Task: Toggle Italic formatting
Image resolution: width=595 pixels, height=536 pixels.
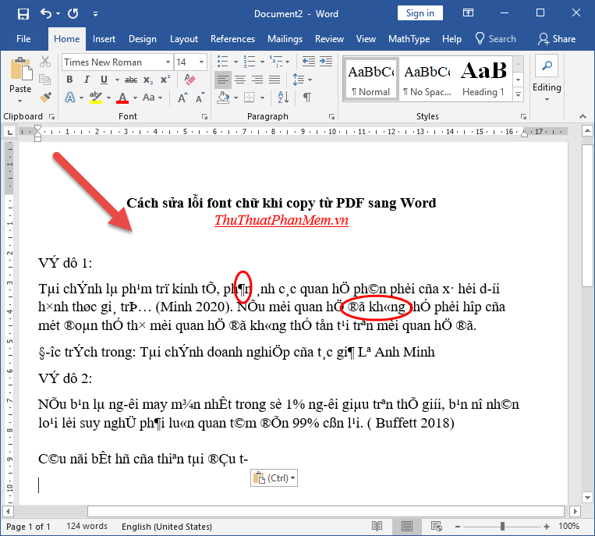Action: [87, 80]
